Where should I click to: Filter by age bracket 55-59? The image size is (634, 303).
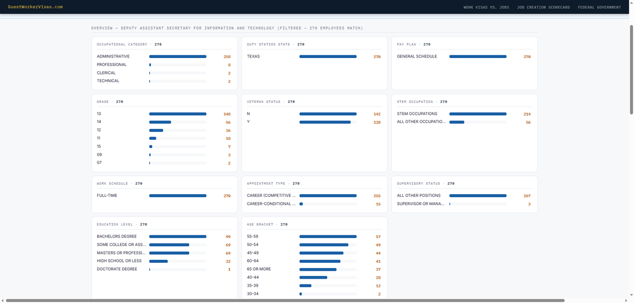coord(315,236)
